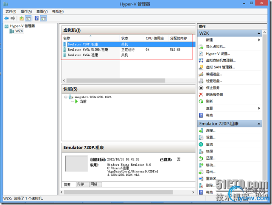Click the 导出 export icon

(x=201, y=172)
